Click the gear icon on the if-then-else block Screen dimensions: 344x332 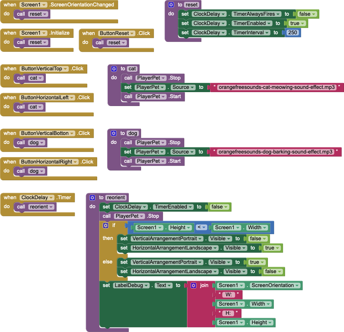105,225
